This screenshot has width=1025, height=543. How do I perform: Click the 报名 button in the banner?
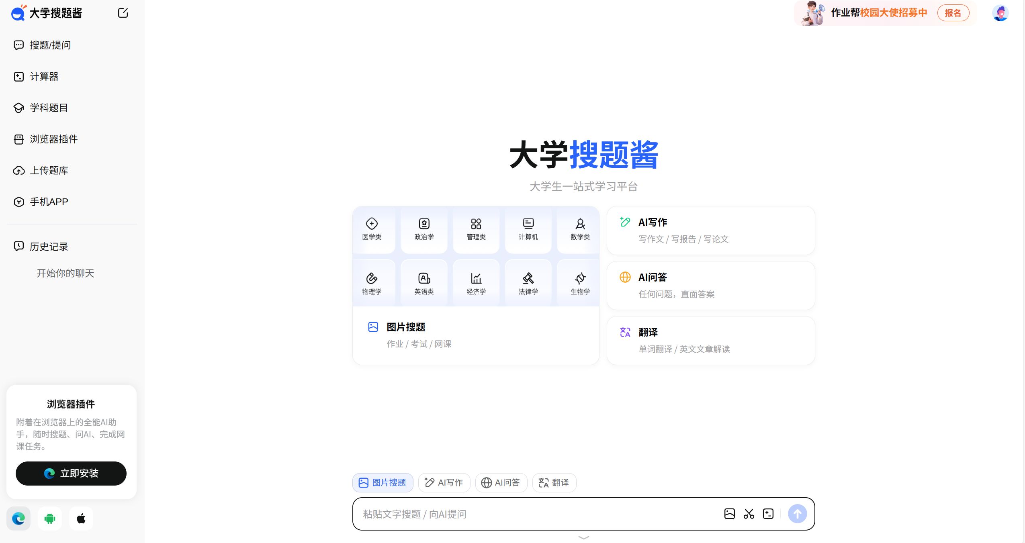[x=953, y=13]
